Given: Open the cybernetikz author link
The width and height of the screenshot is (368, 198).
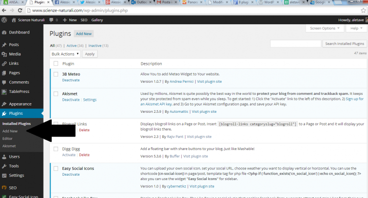Looking at the screenshot, I should 176,186.
